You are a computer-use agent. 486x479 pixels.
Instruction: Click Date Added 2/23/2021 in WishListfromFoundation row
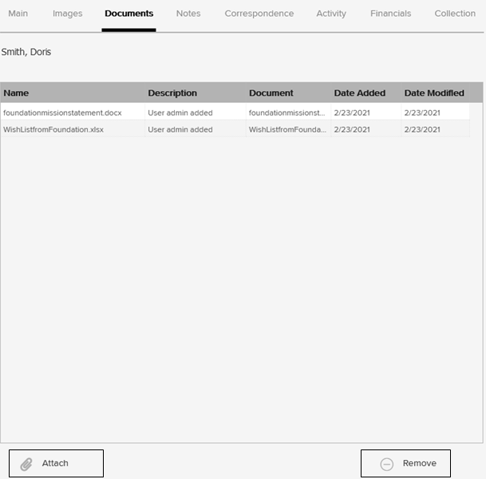click(x=366, y=129)
